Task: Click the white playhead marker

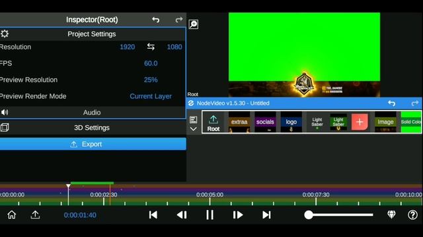Action: 68,186
